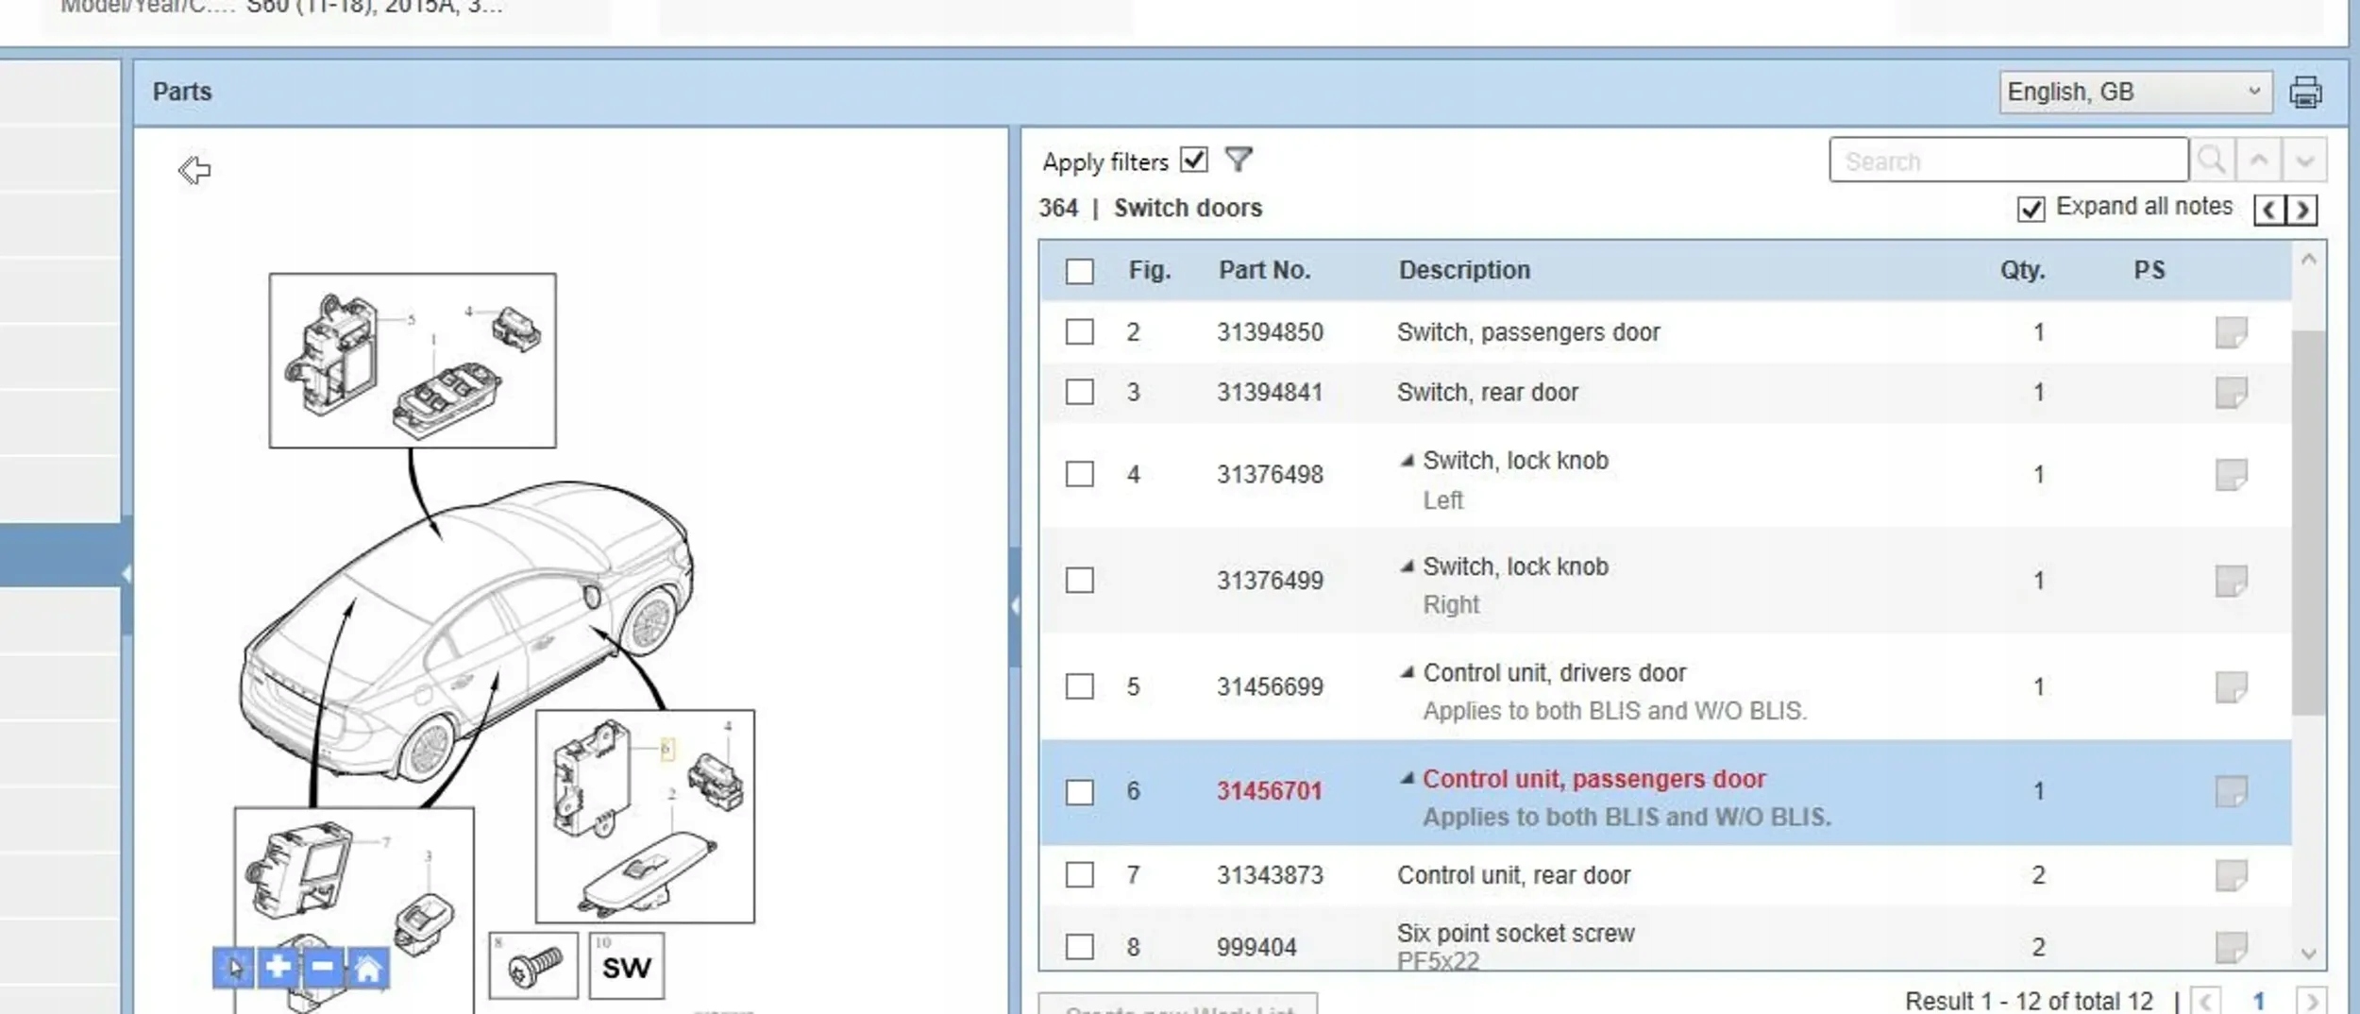This screenshot has height=1014, width=2360.
Task: Go to next section with right chevron
Action: (x=2301, y=210)
